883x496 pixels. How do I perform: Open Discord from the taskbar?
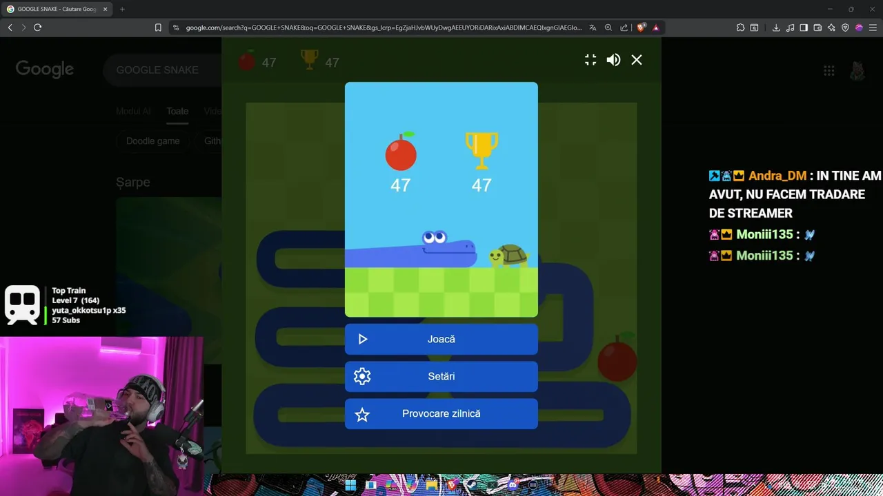pos(513,486)
